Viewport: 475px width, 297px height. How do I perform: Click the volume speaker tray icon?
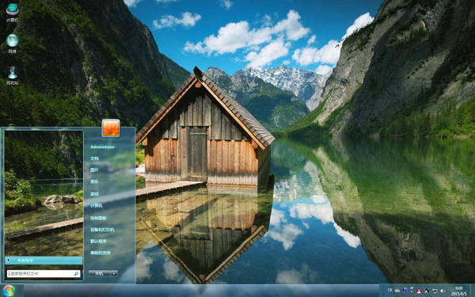click(443, 291)
